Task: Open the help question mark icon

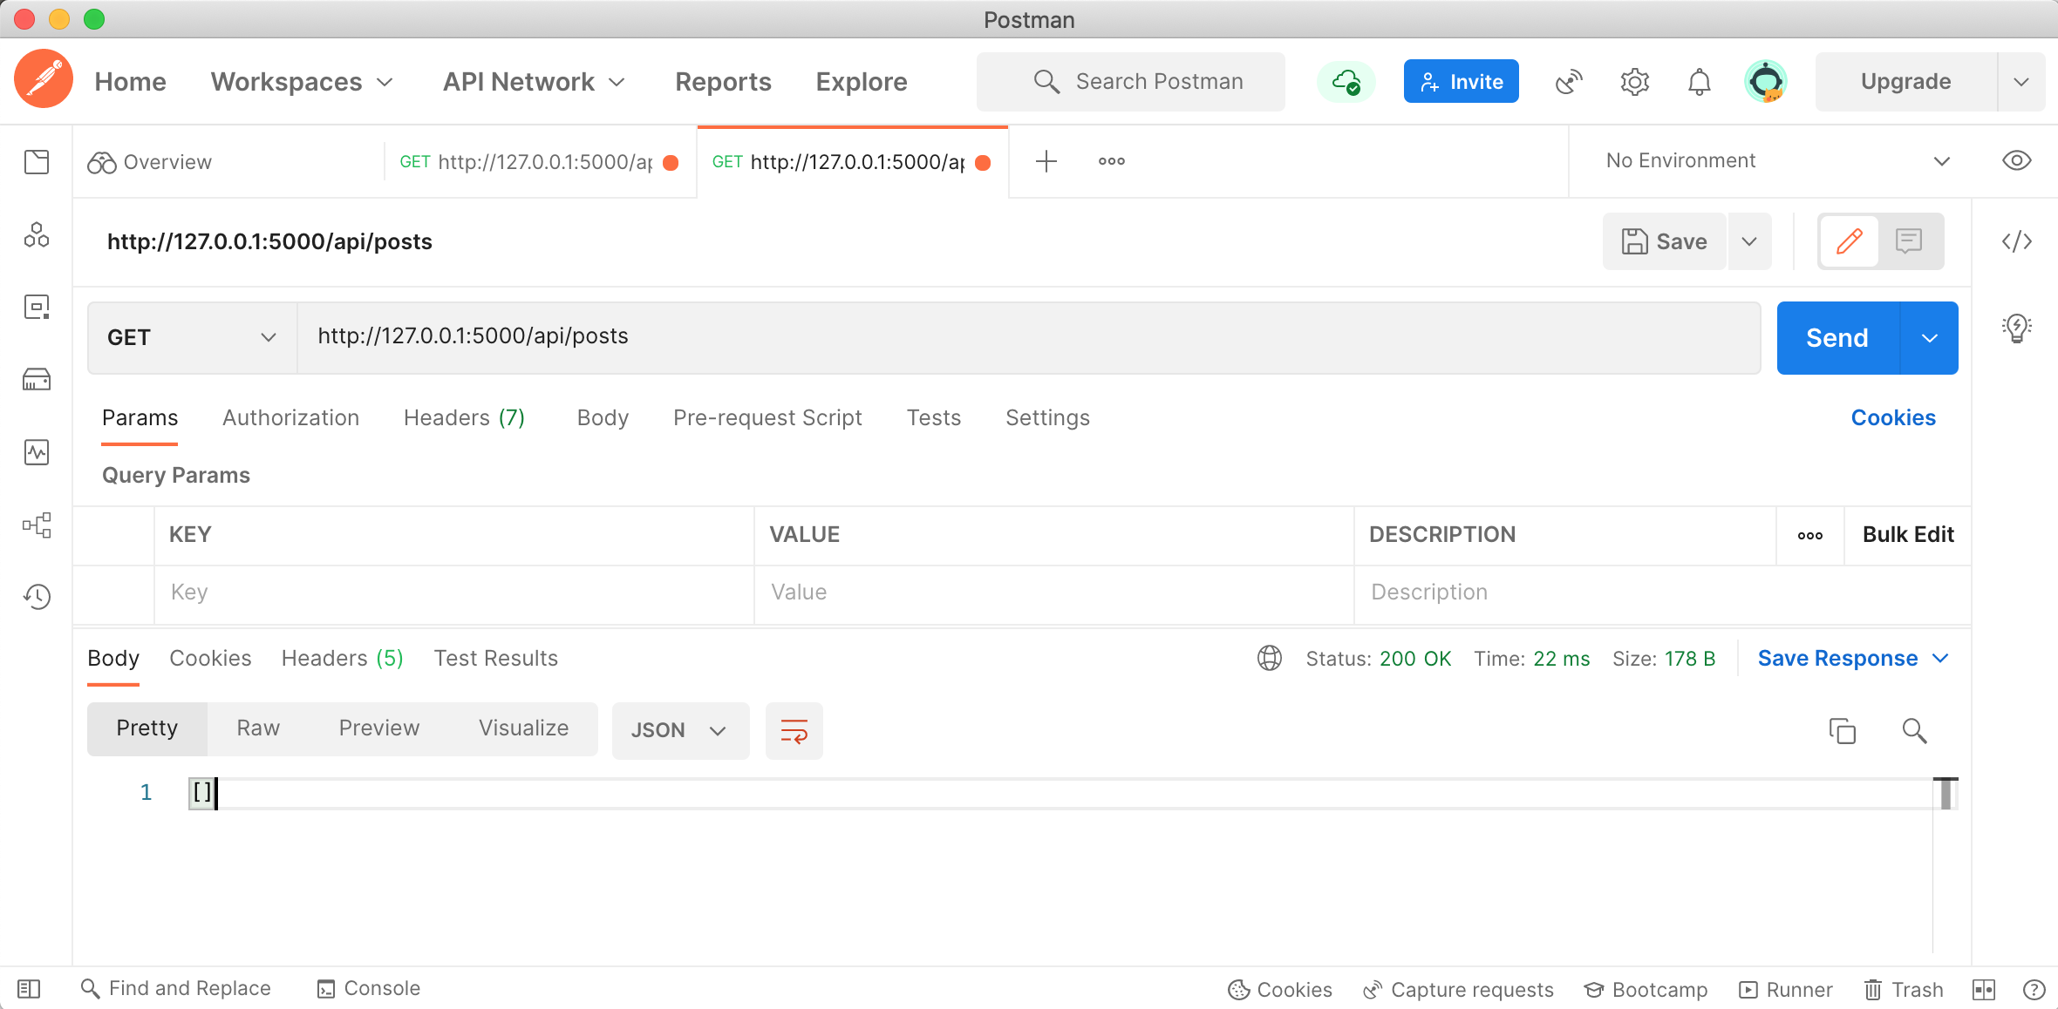Action: coord(2034,989)
